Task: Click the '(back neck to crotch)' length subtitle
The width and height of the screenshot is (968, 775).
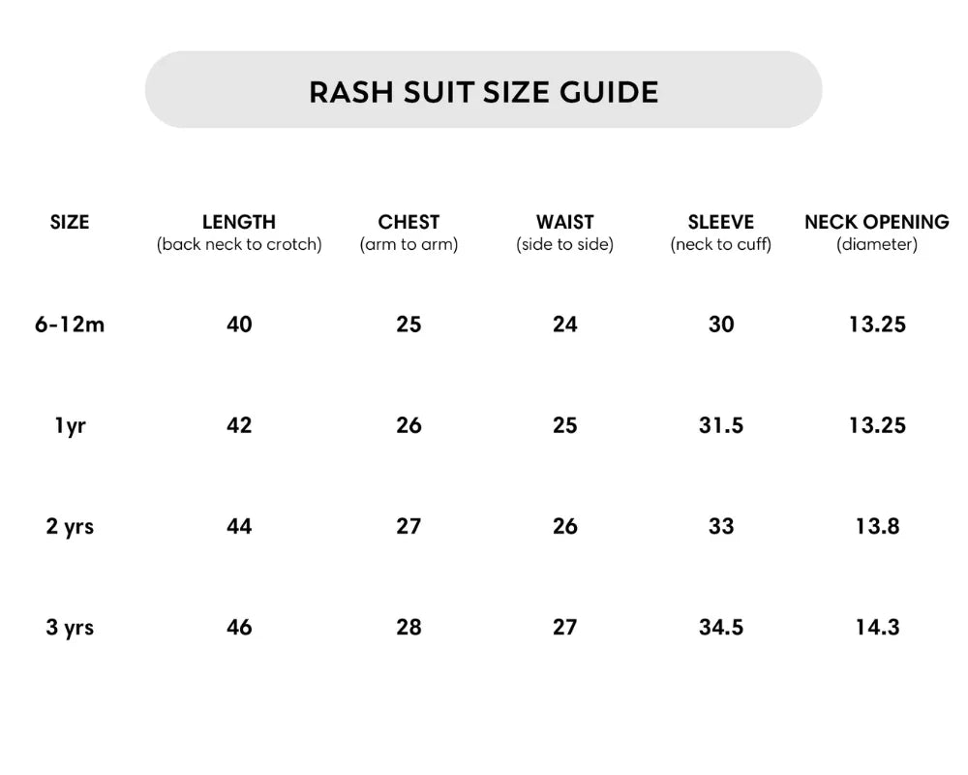Action: click(x=239, y=245)
